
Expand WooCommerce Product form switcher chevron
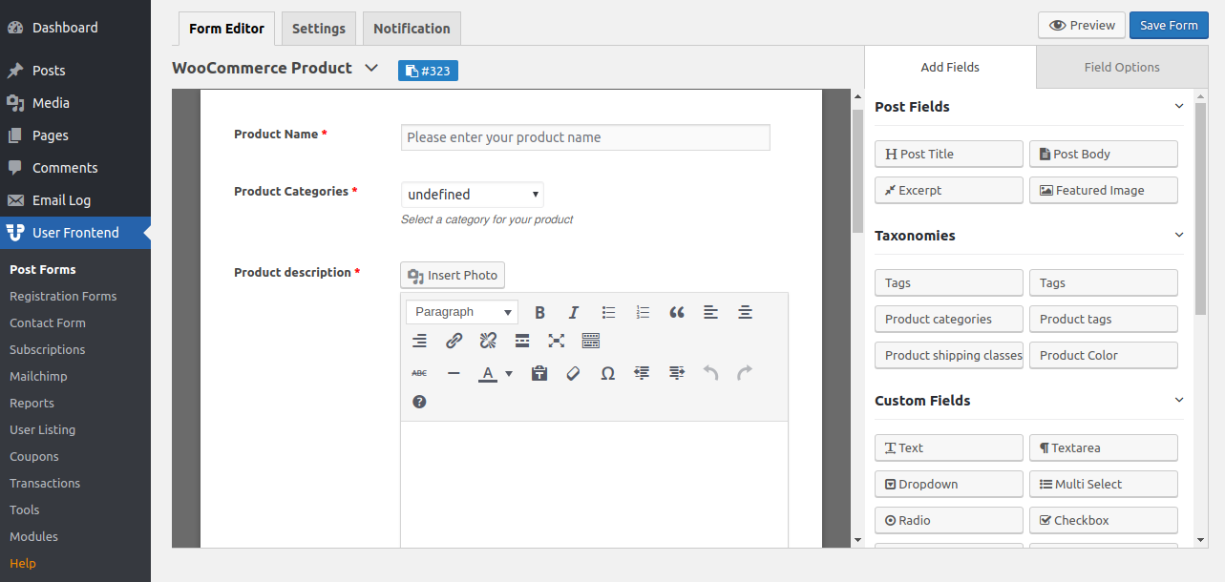pos(372,69)
